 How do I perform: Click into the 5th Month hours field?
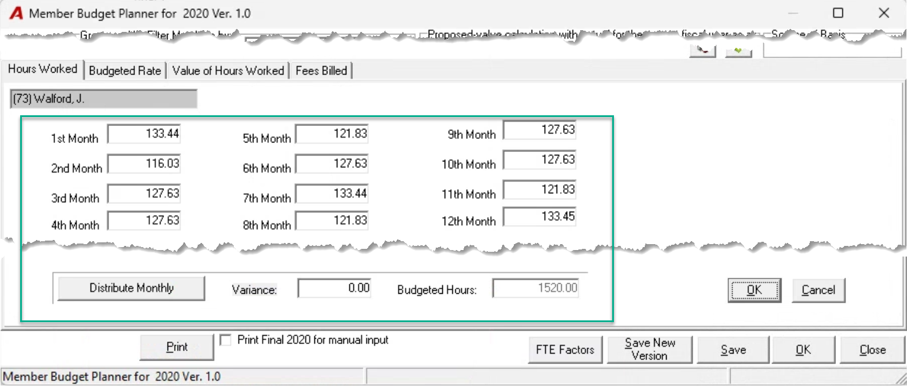332,134
